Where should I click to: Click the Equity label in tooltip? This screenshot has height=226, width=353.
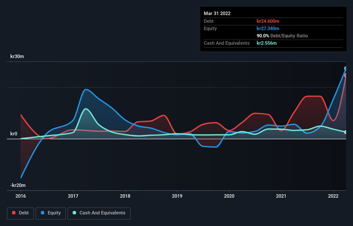pos(210,28)
